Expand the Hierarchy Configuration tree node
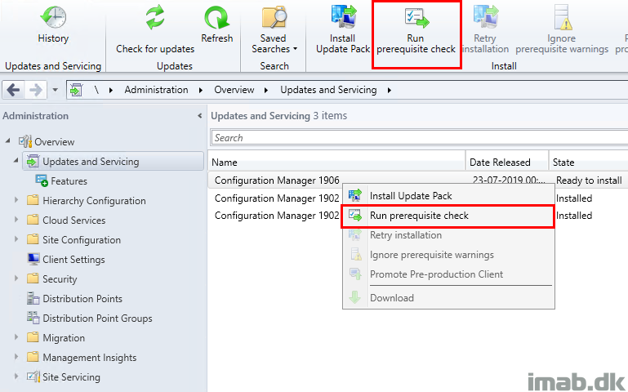The width and height of the screenshot is (628, 392). pyautogui.click(x=16, y=201)
